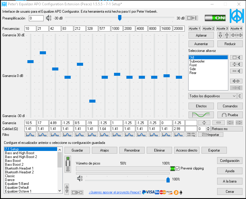Select the Ajuste 3 preset tab
Viewport: 246px width, 199px height.
click(222, 28)
